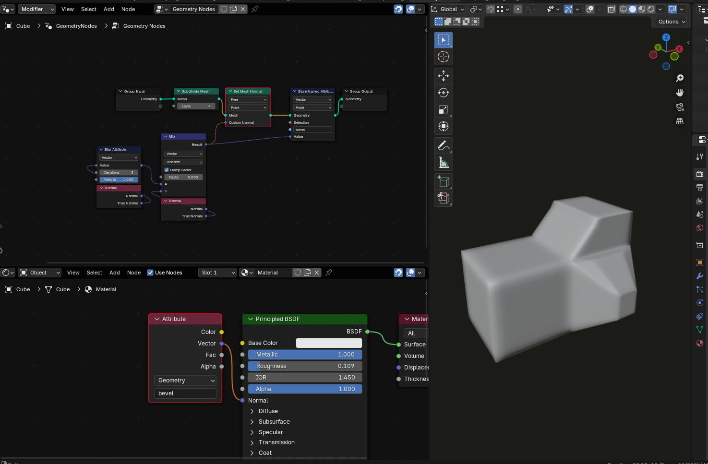708x464 pixels.
Task: Switch perspective/orthographic grid icon
Action: [x=680, y=121]
